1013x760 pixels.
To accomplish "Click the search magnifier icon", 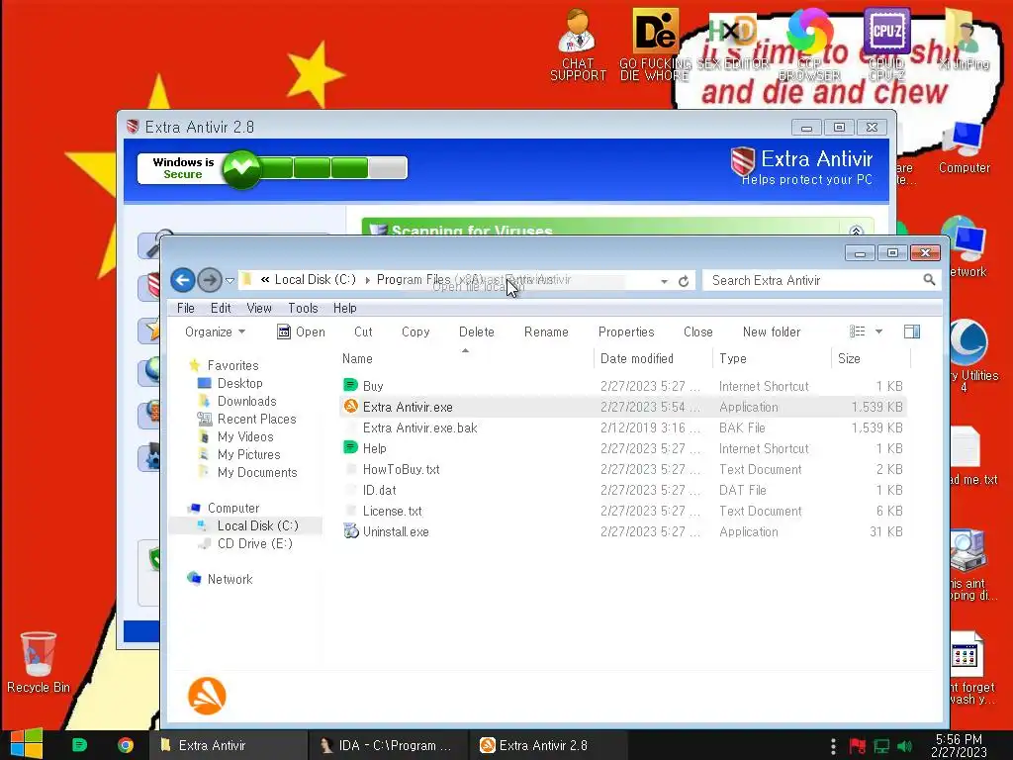I will pos(929,280).
